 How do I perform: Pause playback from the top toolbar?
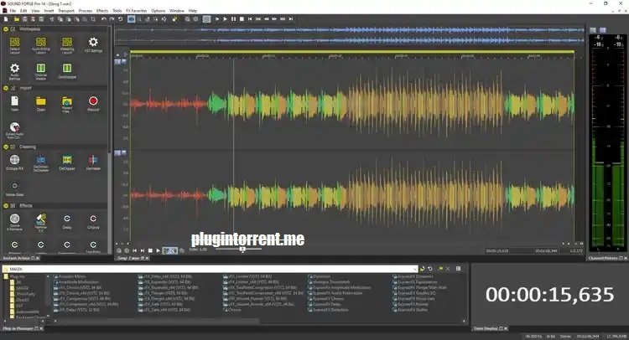(233, 18)
